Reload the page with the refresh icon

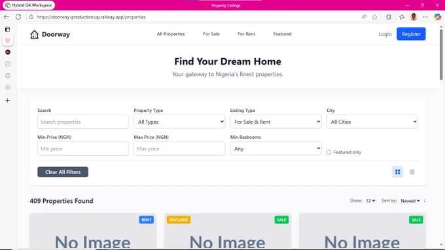point(18,17)
